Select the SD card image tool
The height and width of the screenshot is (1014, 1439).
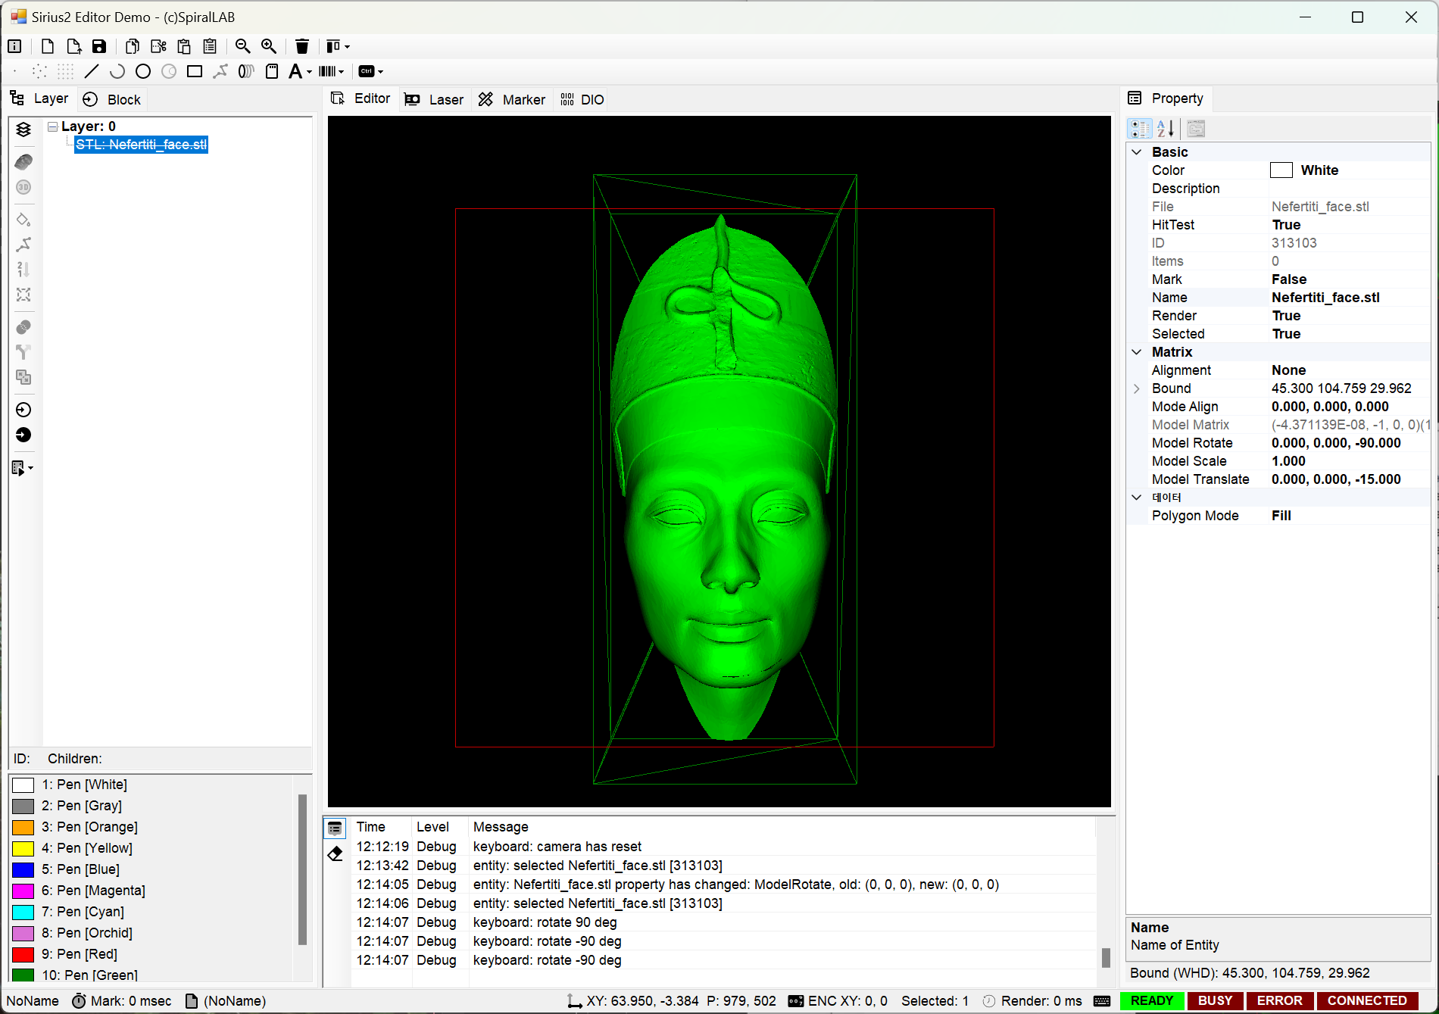[272, 71]
